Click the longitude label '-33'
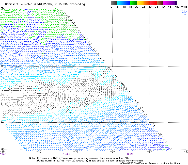This screenshot has height=165, width=188. (x=149, y=152)
